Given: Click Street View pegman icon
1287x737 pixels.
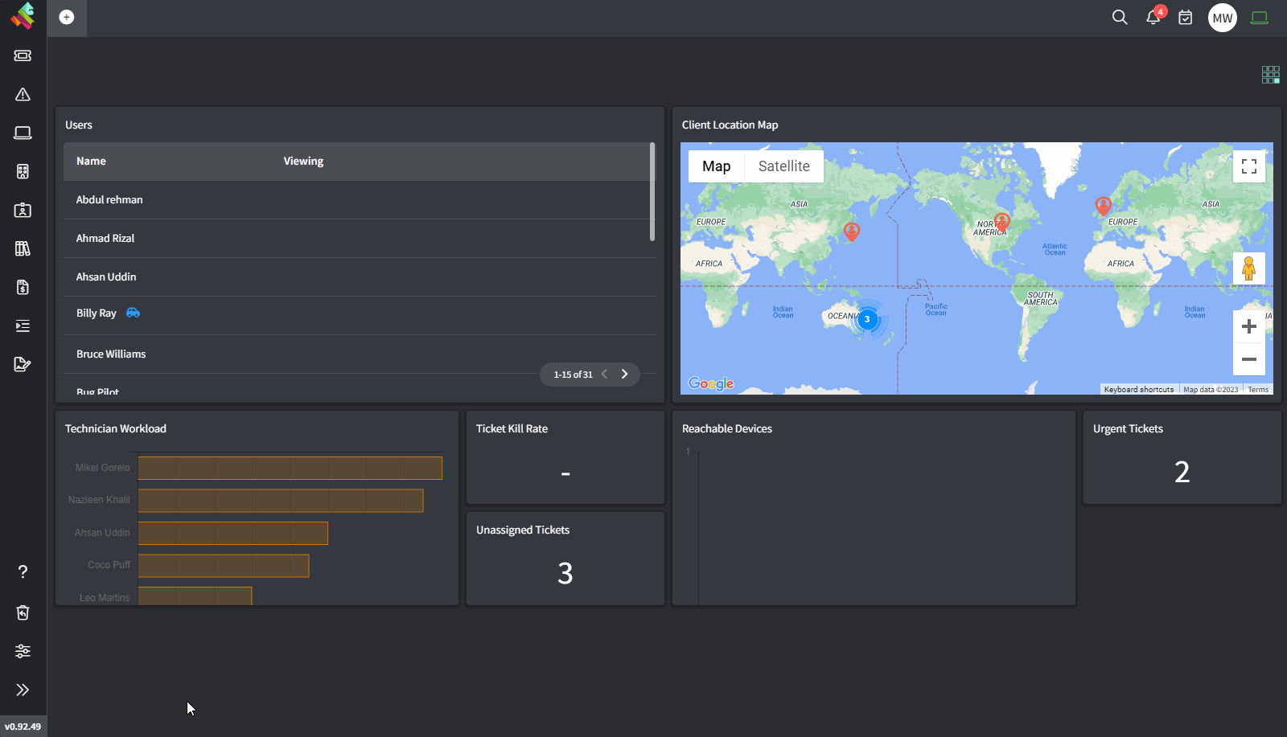Looking at the screenshot, I should click(1249, 268).
